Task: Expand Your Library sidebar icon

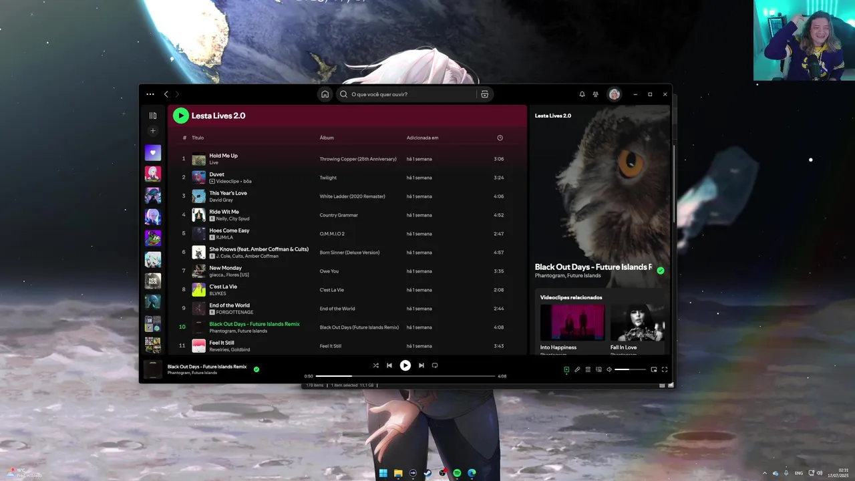Action: coord(153,116)
